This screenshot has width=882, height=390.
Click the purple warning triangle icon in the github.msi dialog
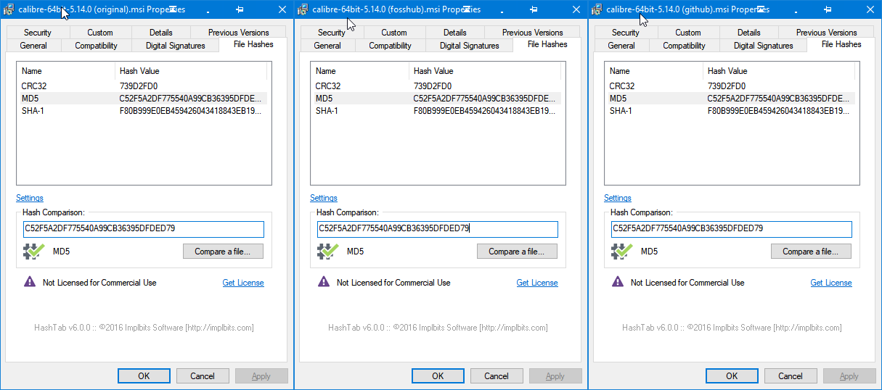[617, 282]
